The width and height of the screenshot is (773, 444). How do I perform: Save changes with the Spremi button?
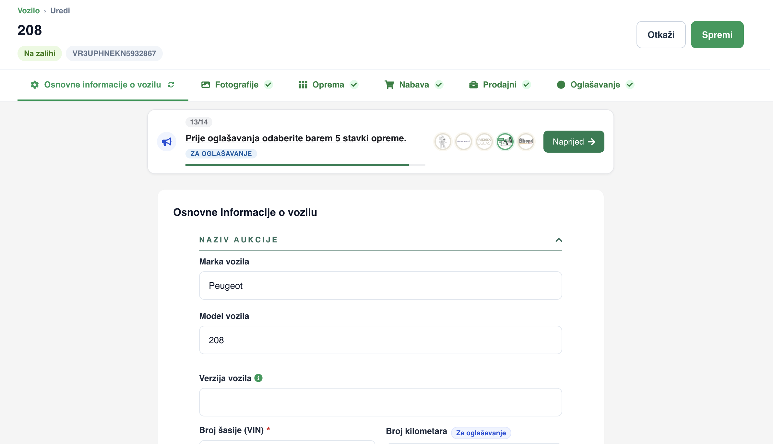pos(717,35)
